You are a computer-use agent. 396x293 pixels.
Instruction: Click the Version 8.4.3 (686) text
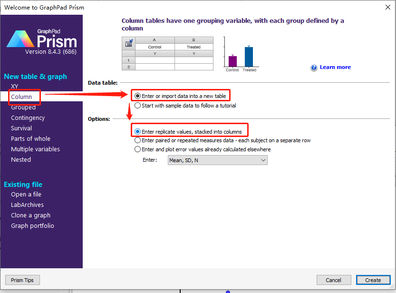(x=51, y=52)
